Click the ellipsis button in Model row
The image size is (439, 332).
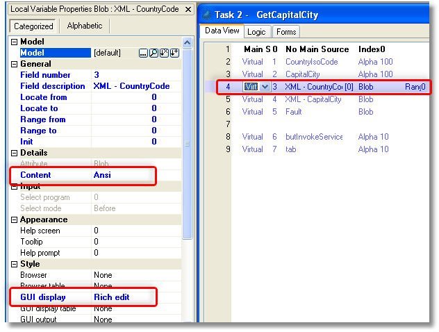click(143, 53)
